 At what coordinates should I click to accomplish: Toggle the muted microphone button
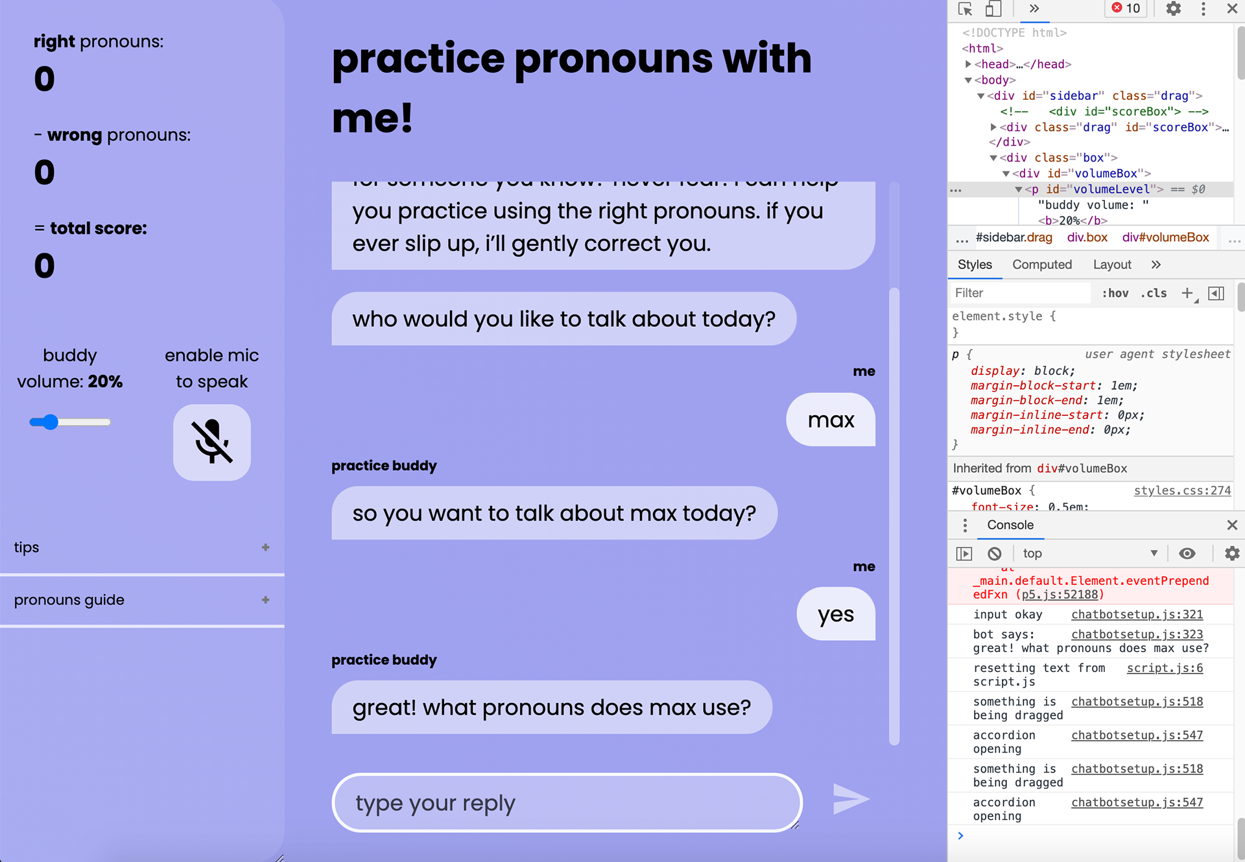click(x=212, y=442)
